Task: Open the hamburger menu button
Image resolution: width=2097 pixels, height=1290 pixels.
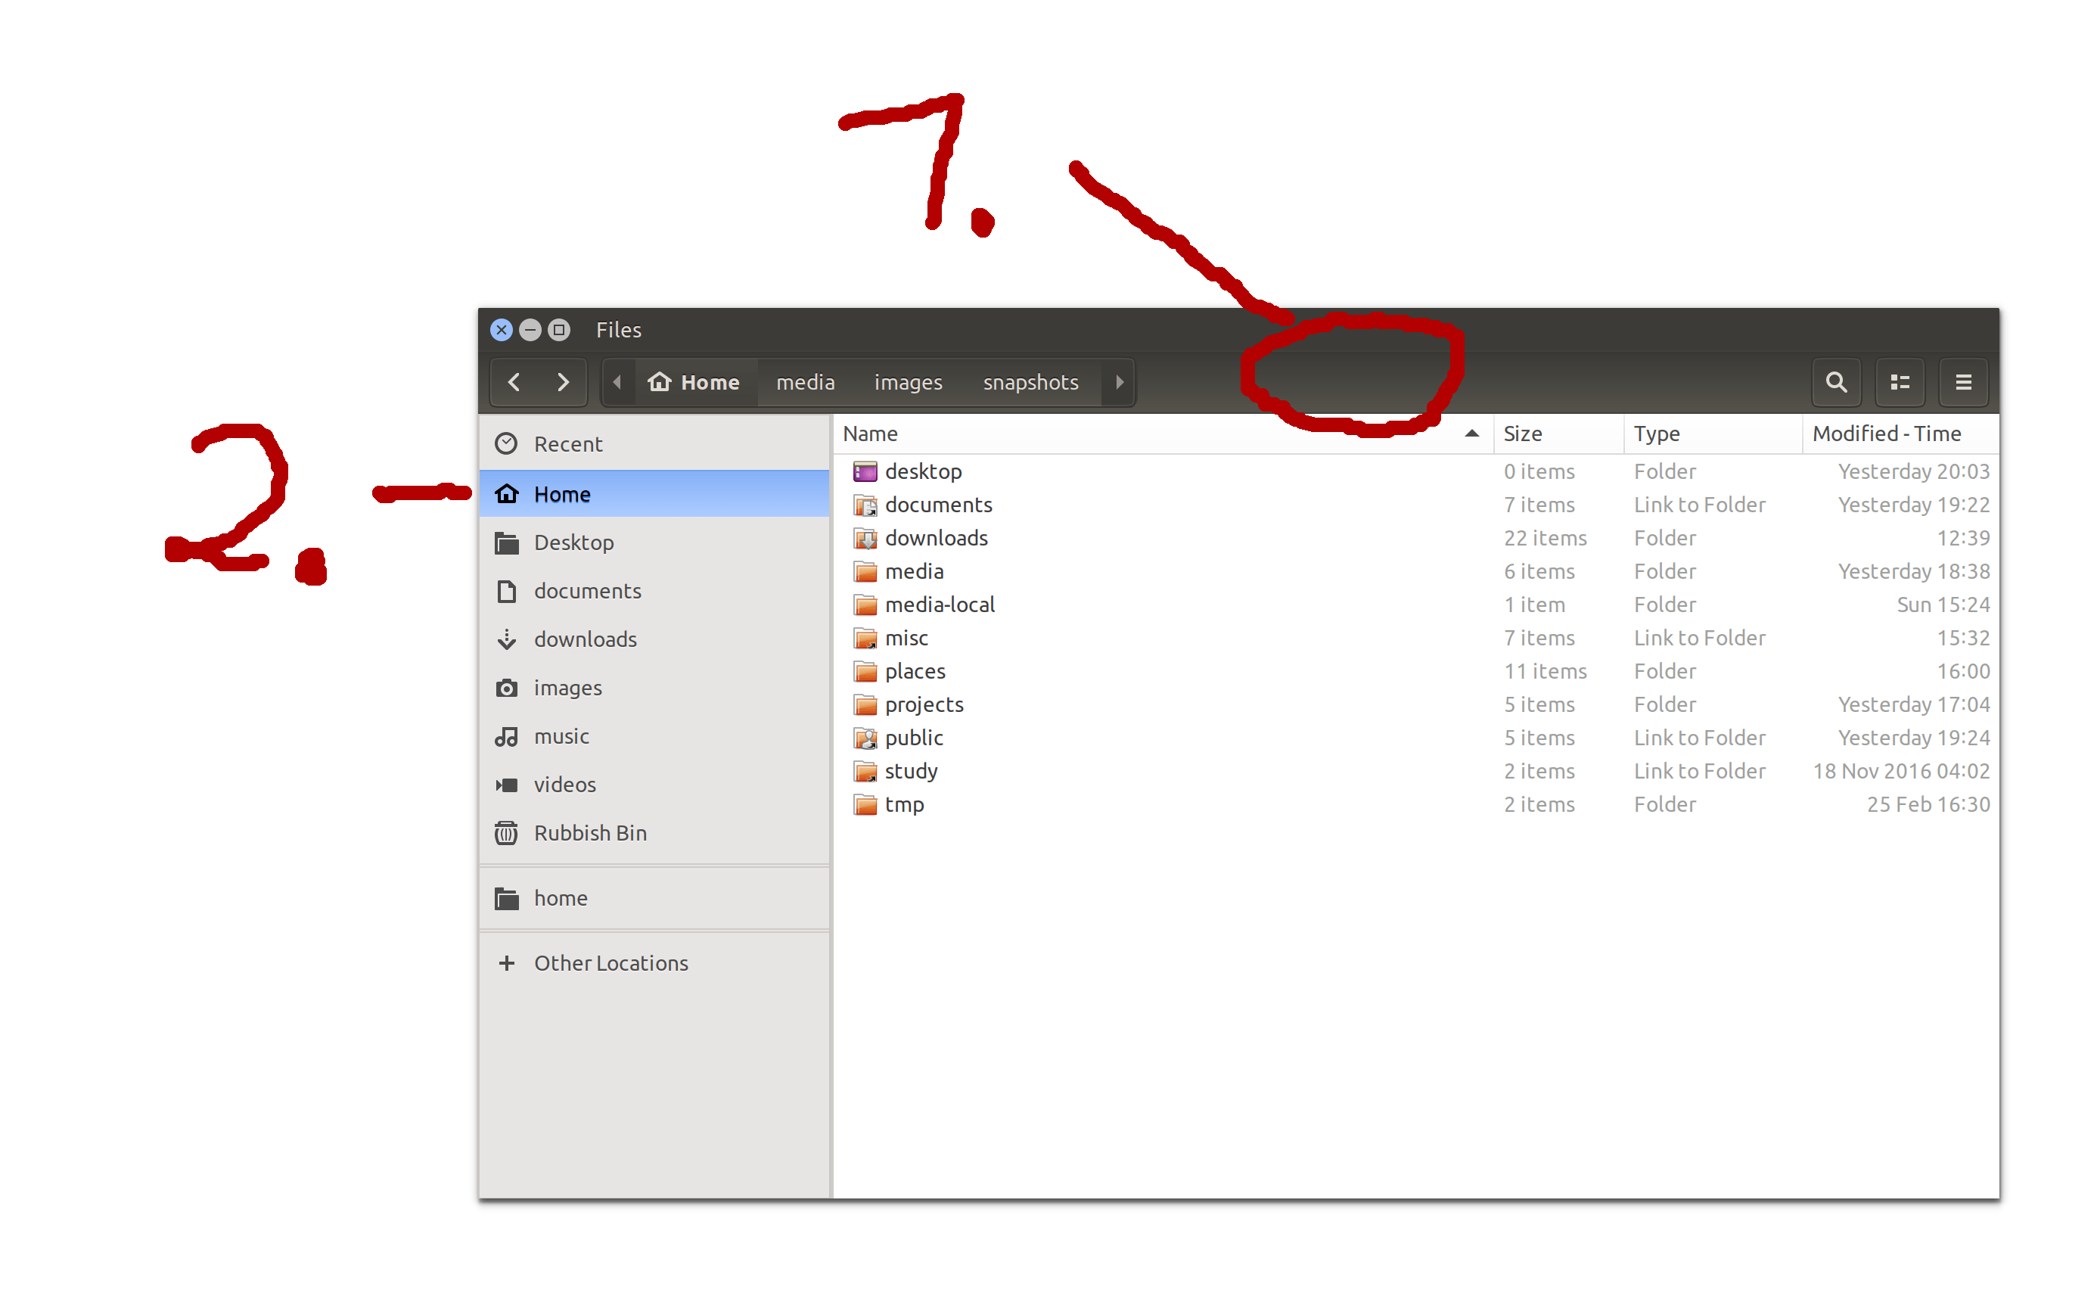Action: point(1962,382)
